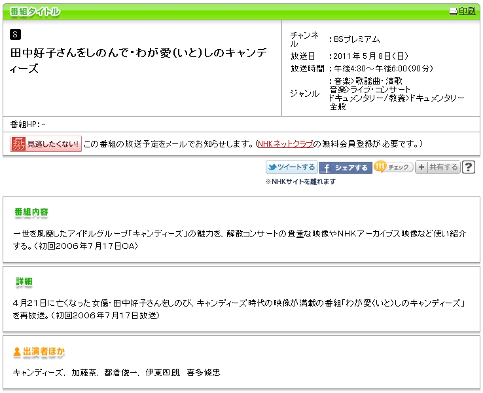Click the cast name 都倉俊一

[x=120, y=373]
